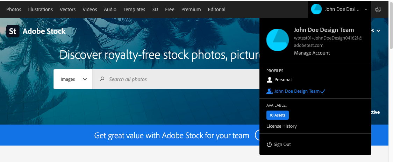Go to the Templates section

[x=134, y=9]
